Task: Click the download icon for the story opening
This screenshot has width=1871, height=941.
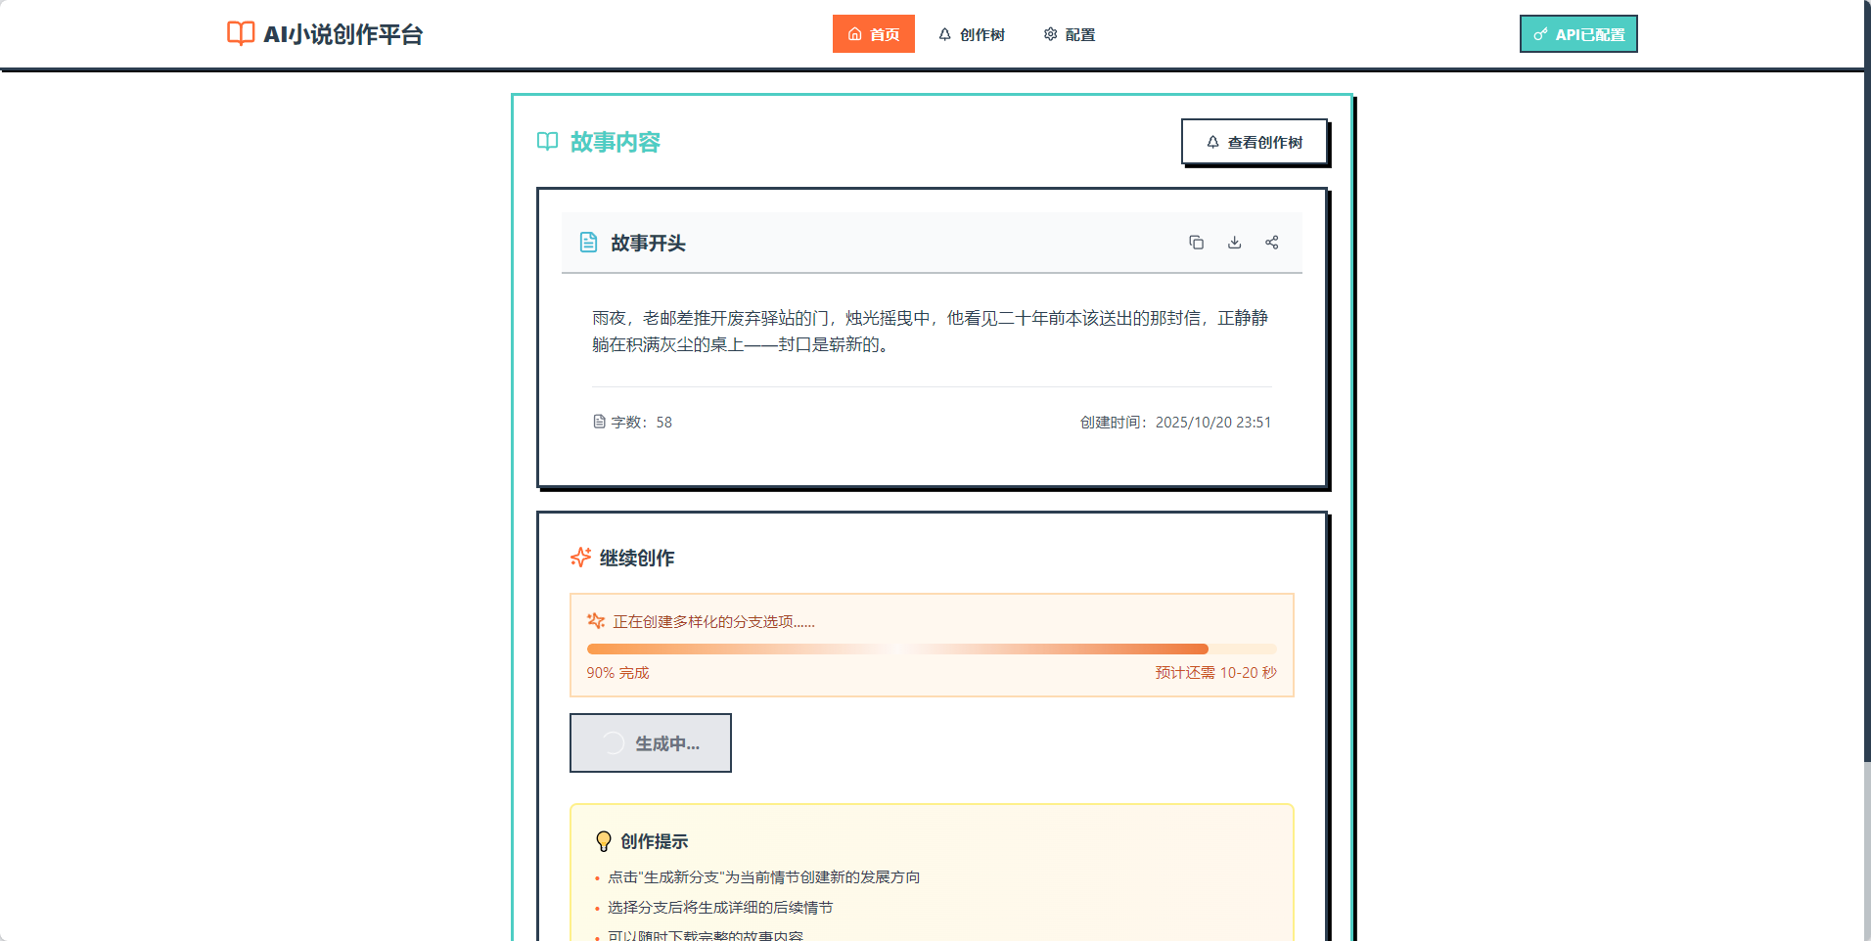Action: pos(1234,242)
